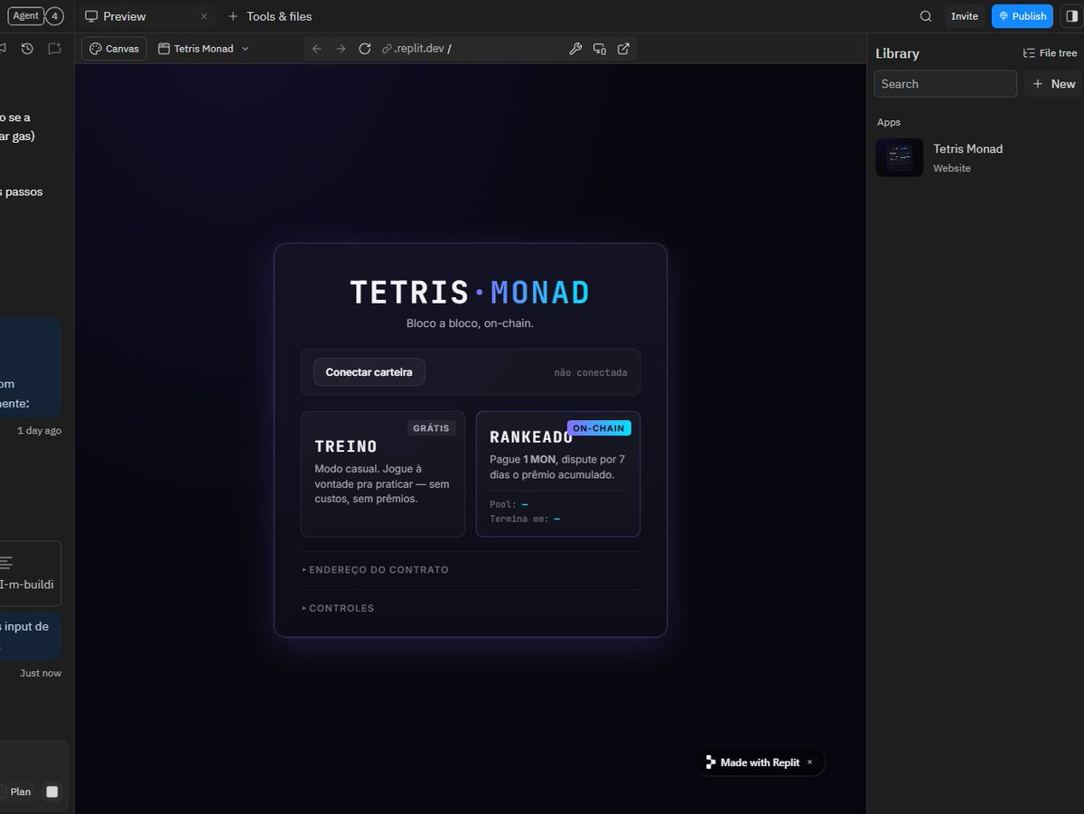Expand the Controles section
This screenshot has width=1084, height=814.
[x=338, y=608]
